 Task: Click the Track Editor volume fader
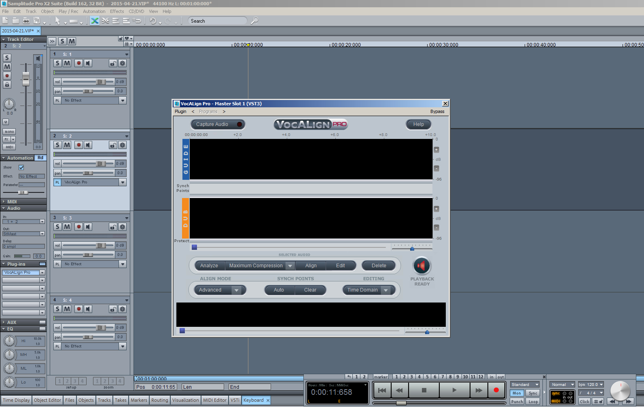(26, 79)
